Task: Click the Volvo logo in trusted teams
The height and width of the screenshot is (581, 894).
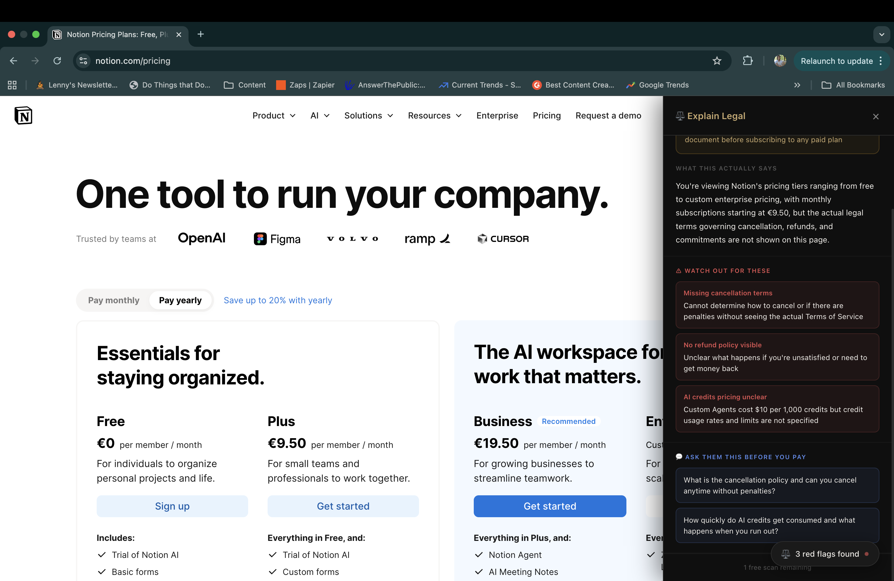Action: (353, 239)
